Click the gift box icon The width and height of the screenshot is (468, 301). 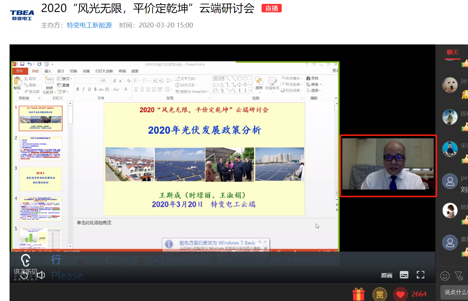pos(358,294)
